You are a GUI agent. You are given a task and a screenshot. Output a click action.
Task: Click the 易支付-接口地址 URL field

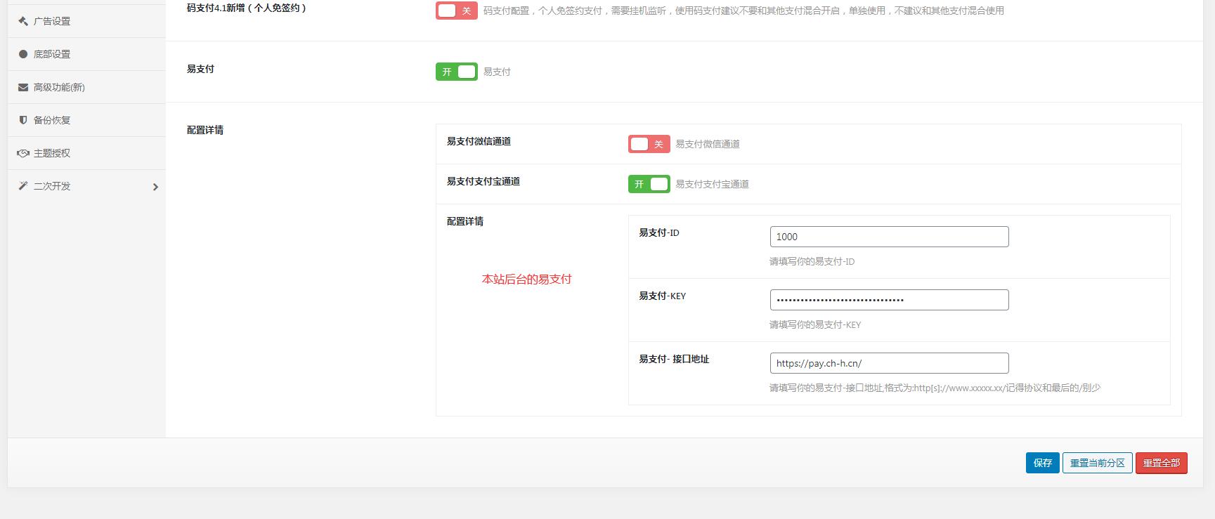(890, 363)
